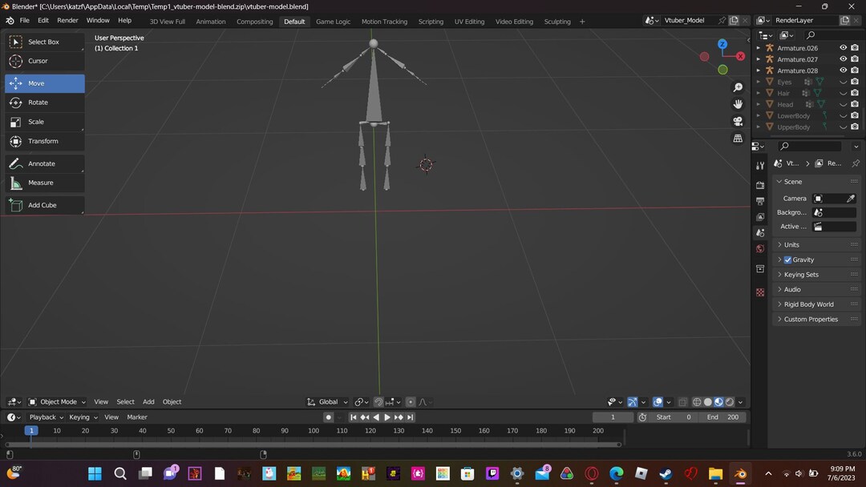Viewport: 866px width, 487px height.
Task: Hide Armature.026 with its eye icon
Action: tap(843, 48)
